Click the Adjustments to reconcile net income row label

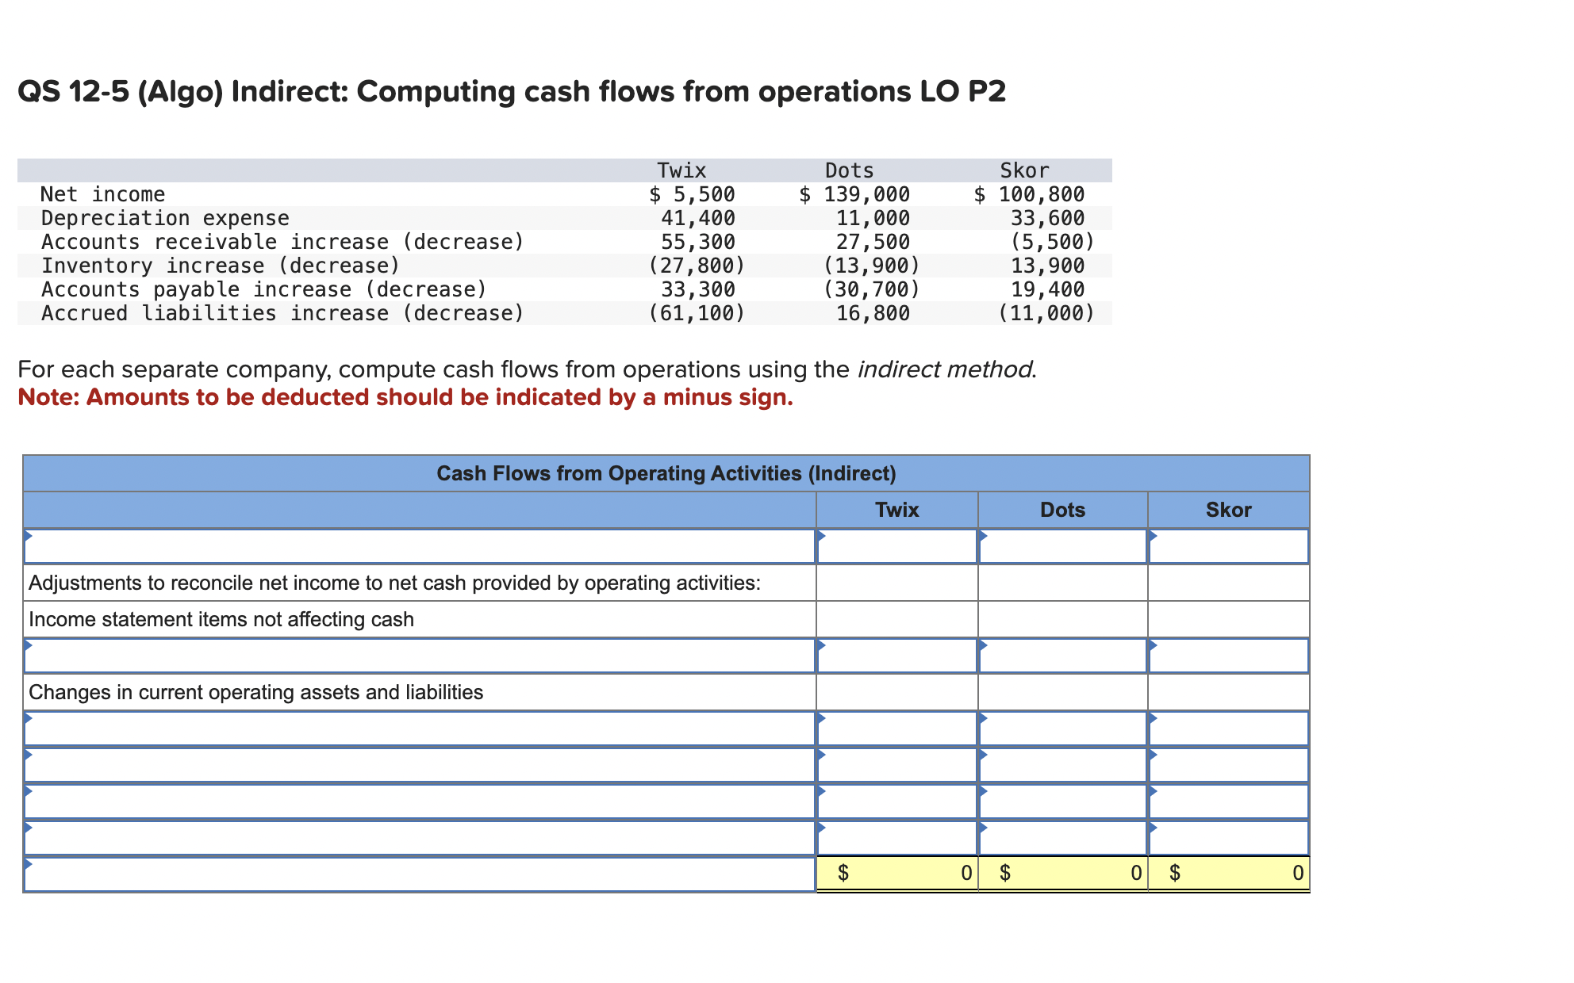tap(395, 583)
